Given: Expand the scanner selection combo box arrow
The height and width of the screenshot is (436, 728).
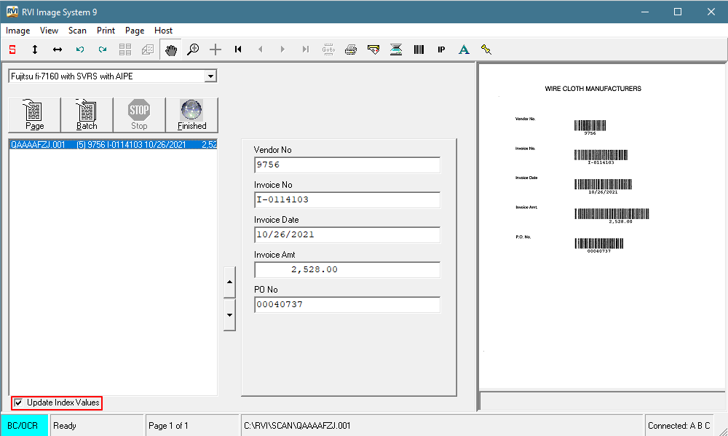Looking at the screenshot, I should [x=211, y=76].
